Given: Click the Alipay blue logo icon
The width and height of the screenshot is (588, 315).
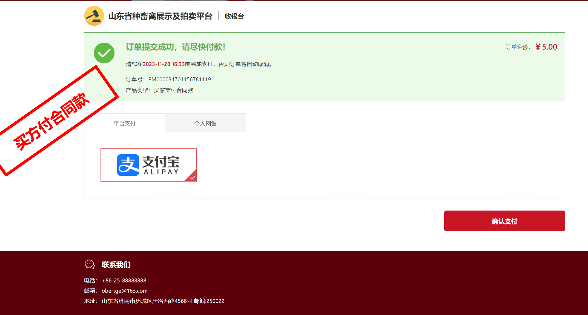Looking at the screenshot, I should pos(128,165).
